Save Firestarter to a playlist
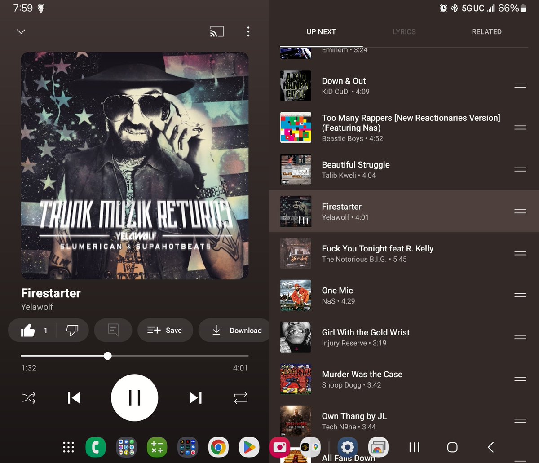Viewport: 539px width, 463px height. (165, 331)
